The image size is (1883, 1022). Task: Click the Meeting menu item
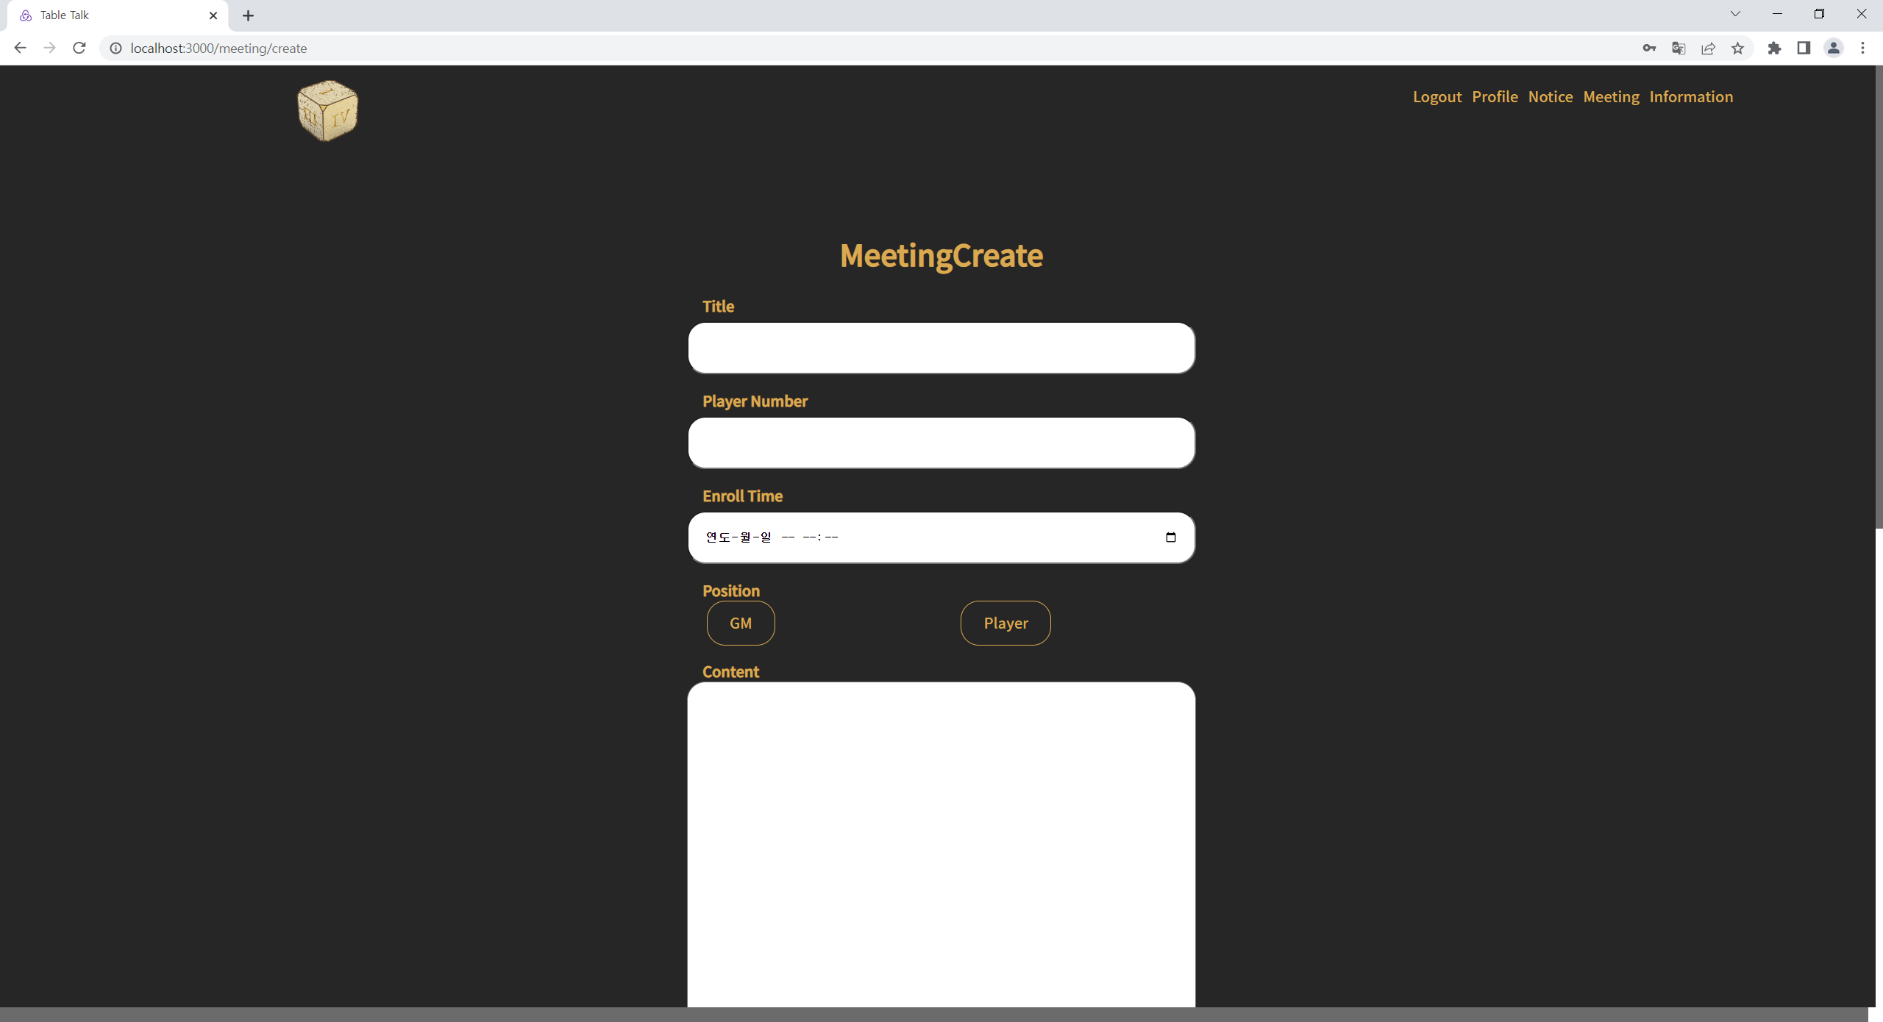click(x=1611, y=96)
